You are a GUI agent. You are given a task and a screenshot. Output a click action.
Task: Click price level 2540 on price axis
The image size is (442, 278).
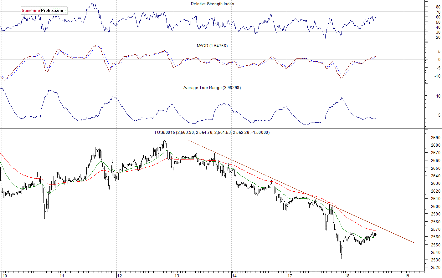click(435, 252)
